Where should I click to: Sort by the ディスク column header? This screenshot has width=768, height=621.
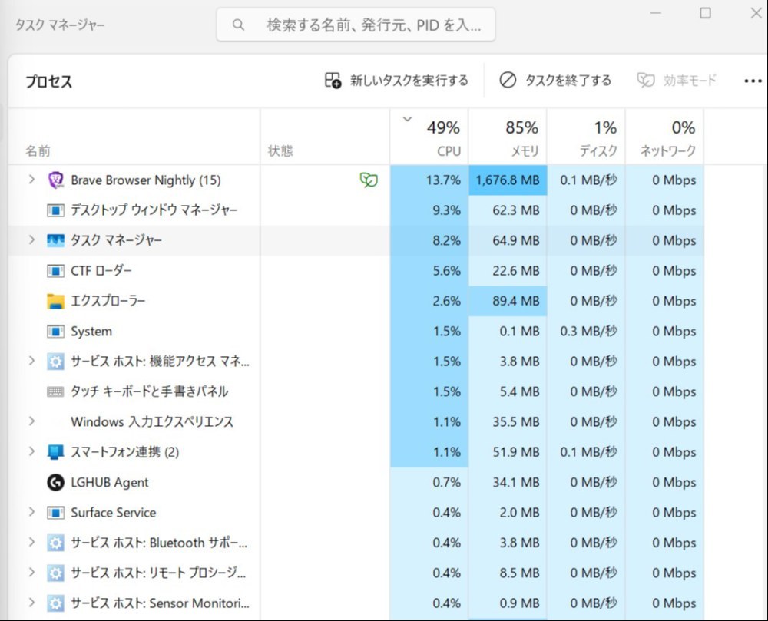(586, 137)
